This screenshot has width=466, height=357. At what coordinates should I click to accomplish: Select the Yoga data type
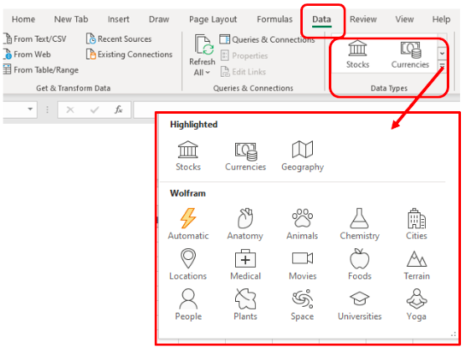click(x=417, y=304)
